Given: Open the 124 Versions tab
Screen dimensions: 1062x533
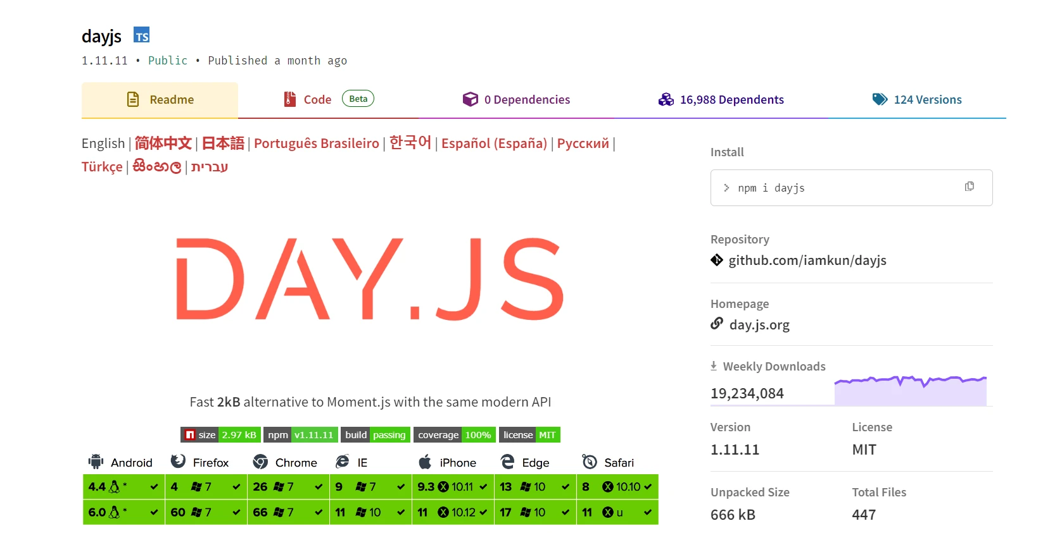Looking at the screenshot, I should click(x=917, y=100).
